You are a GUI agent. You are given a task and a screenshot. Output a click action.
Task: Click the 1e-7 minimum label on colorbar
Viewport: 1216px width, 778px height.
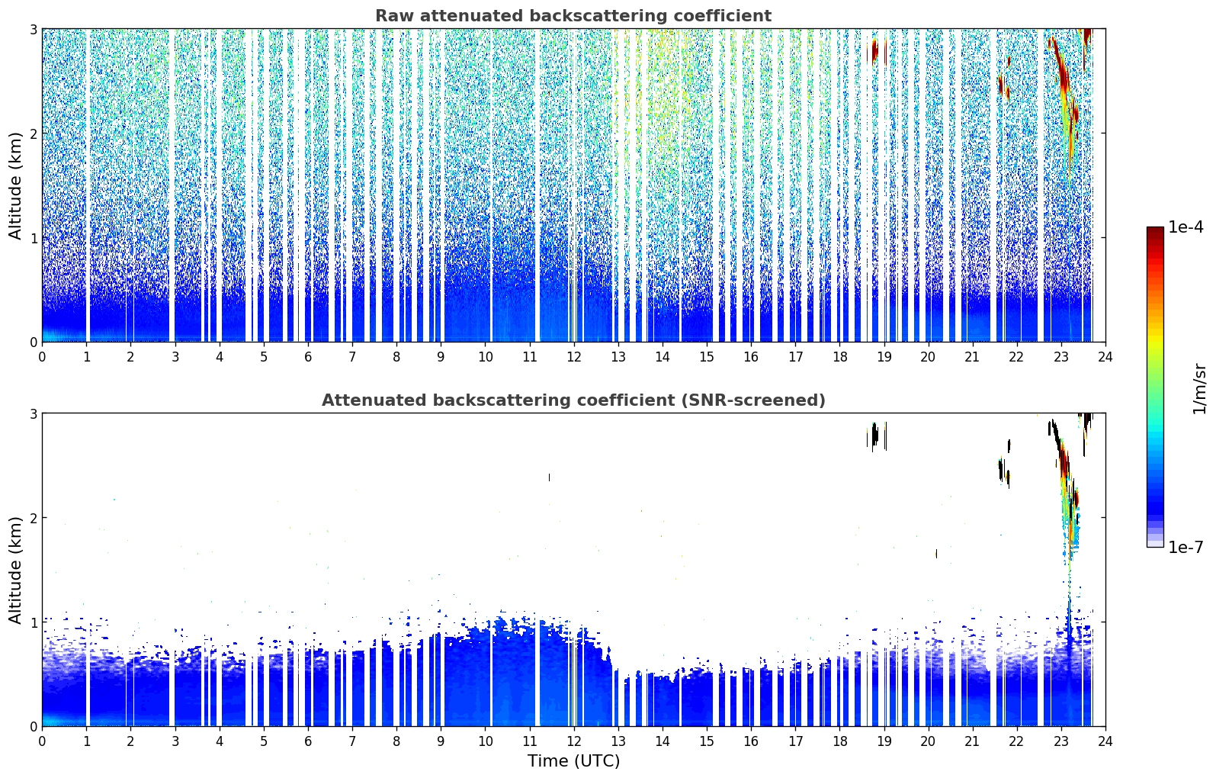1186,547
